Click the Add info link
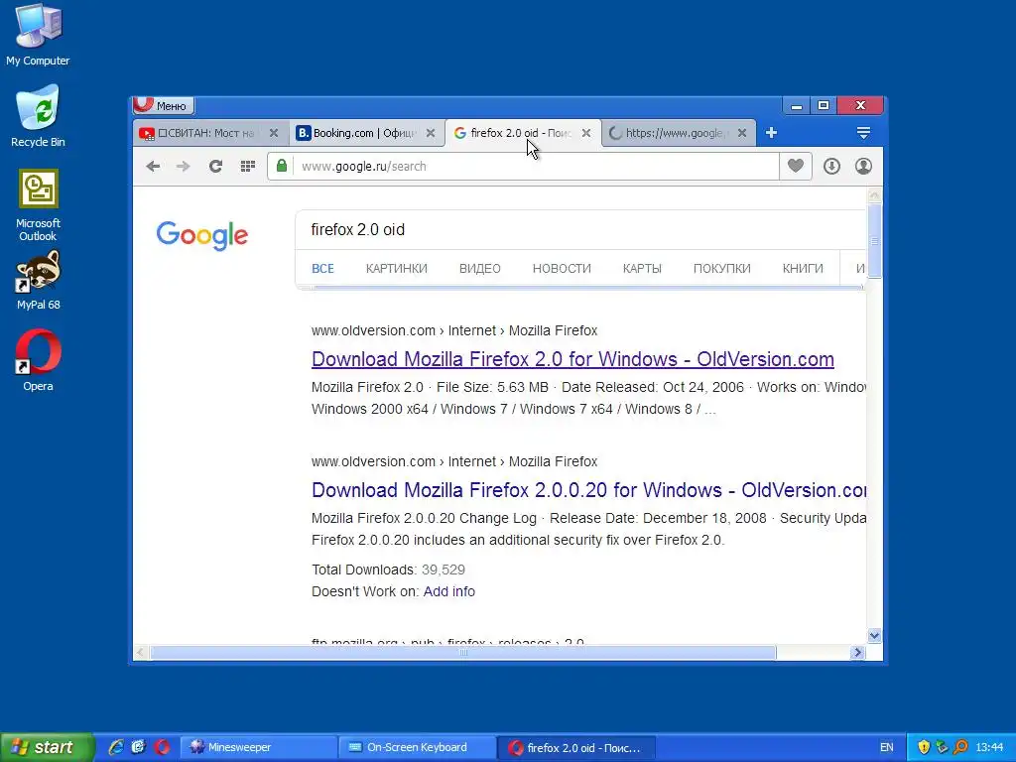1016x762 pixels. tap(449, 591)
